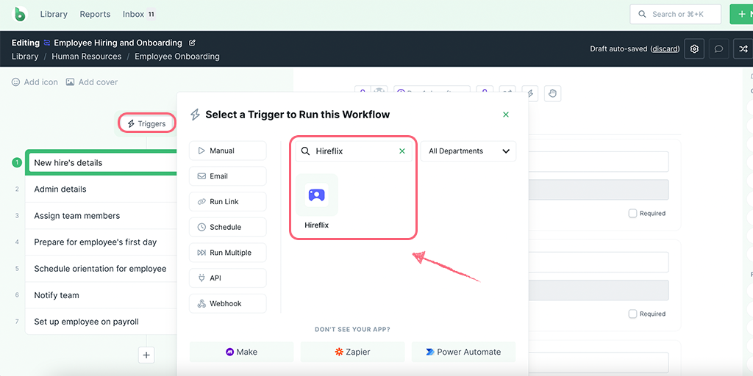753x376 pixels.
Task: Click the Make integration button
Action: 241,352
